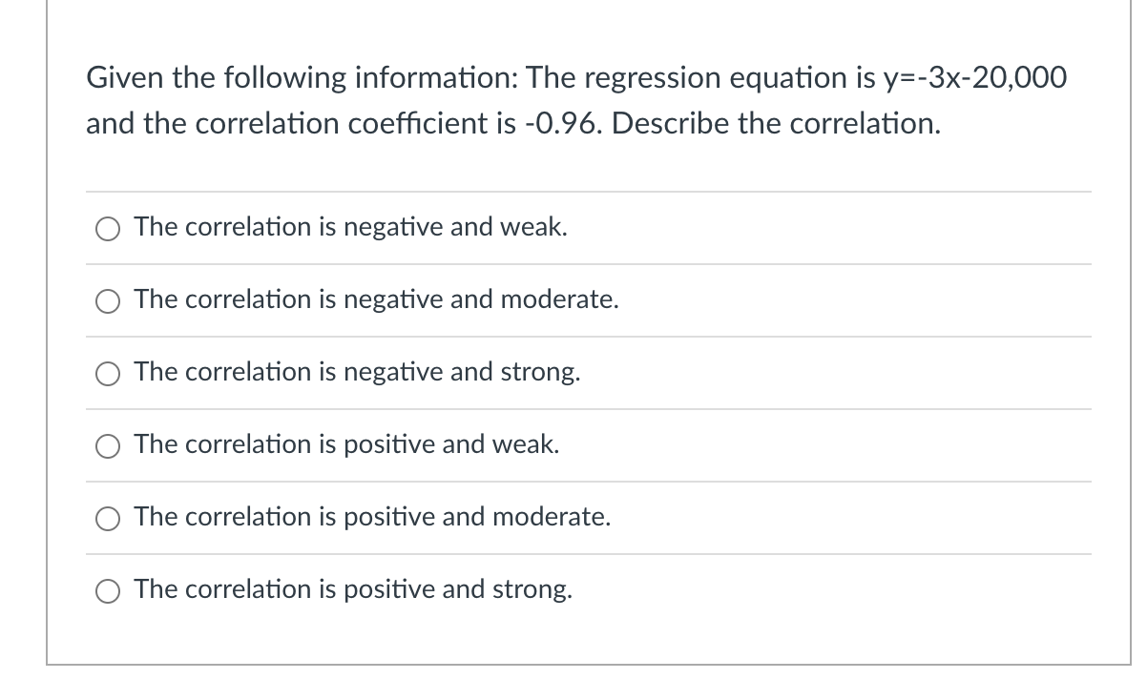This screenshot has height=700, width=1147.
Task: Click the answer text 'The correlation is positive and moderate.'
Action: pos(372,517)
